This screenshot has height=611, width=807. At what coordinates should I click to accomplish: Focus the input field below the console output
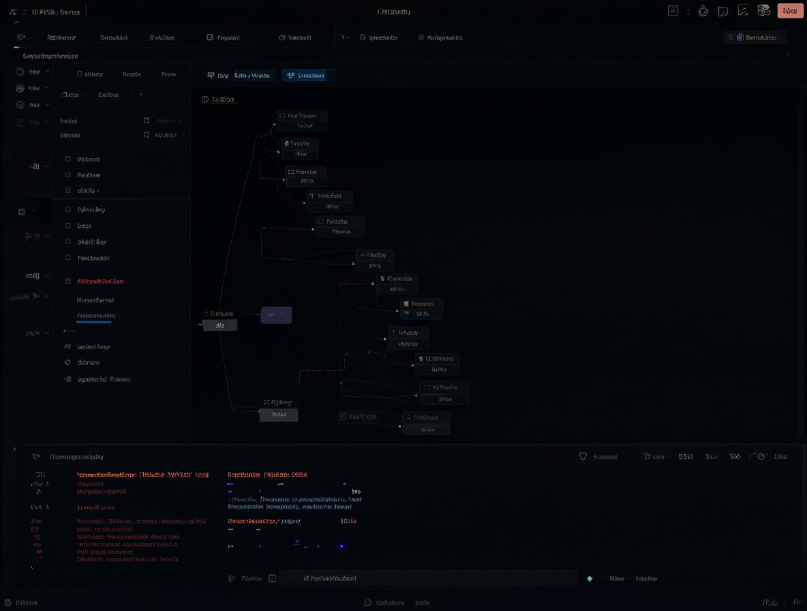[x=429, y=578]
